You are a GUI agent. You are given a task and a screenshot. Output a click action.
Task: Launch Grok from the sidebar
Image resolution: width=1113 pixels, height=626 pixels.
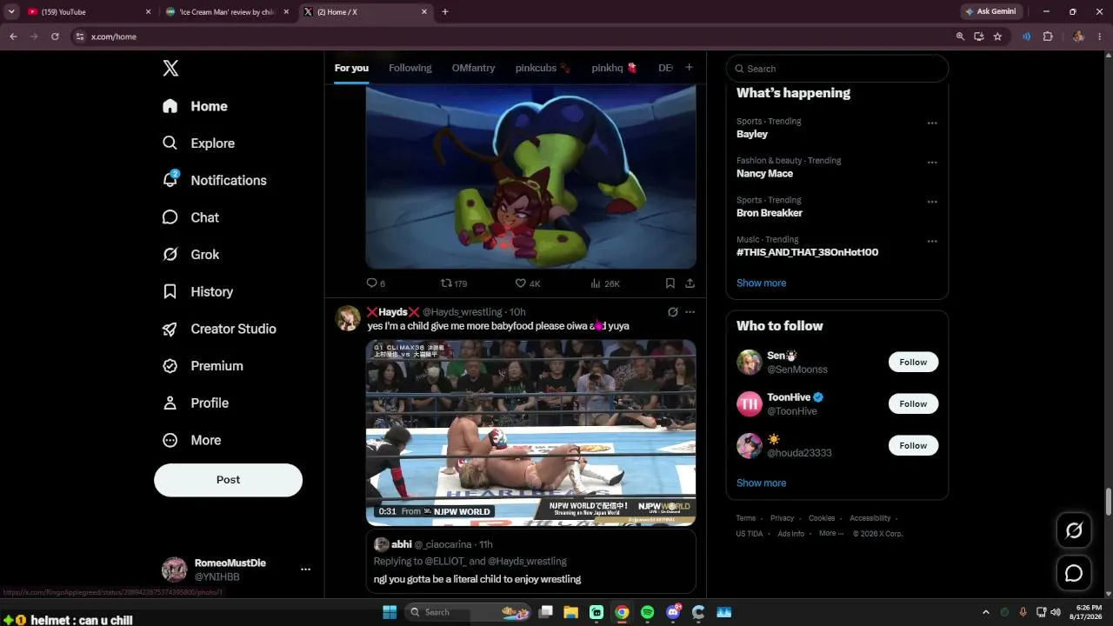point(190,255)
